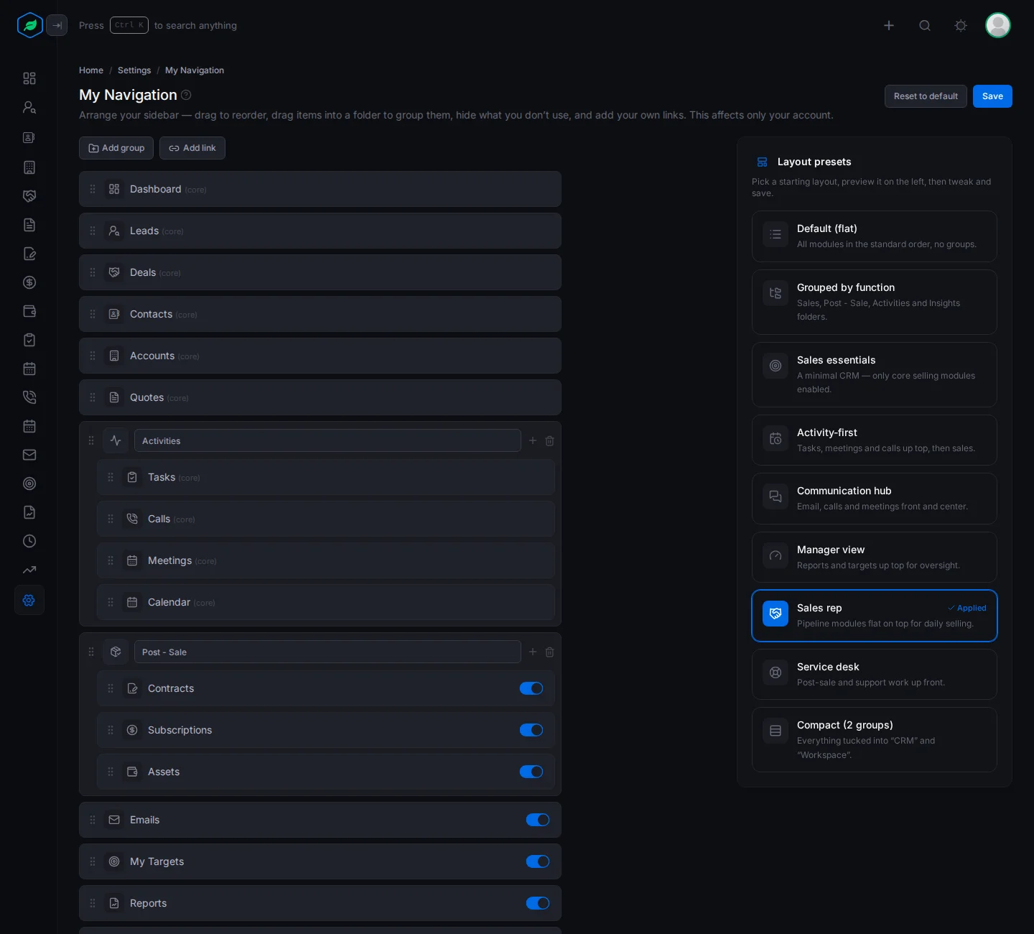Change the Post - Sale group icon
This screenshot has width=1034, height=934.
pos(116,652)
